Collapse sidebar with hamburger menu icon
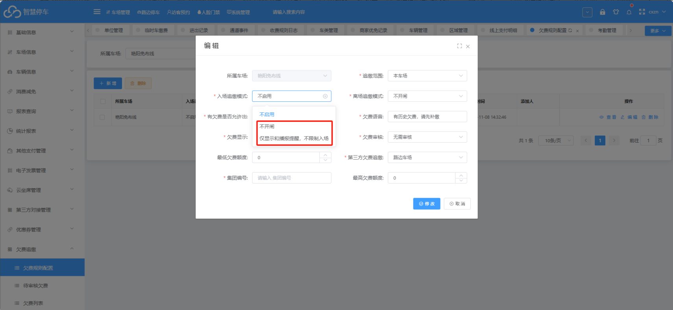The height and width of the screenshot is (310, 673). pyautogui.click(x=97, y=12)
